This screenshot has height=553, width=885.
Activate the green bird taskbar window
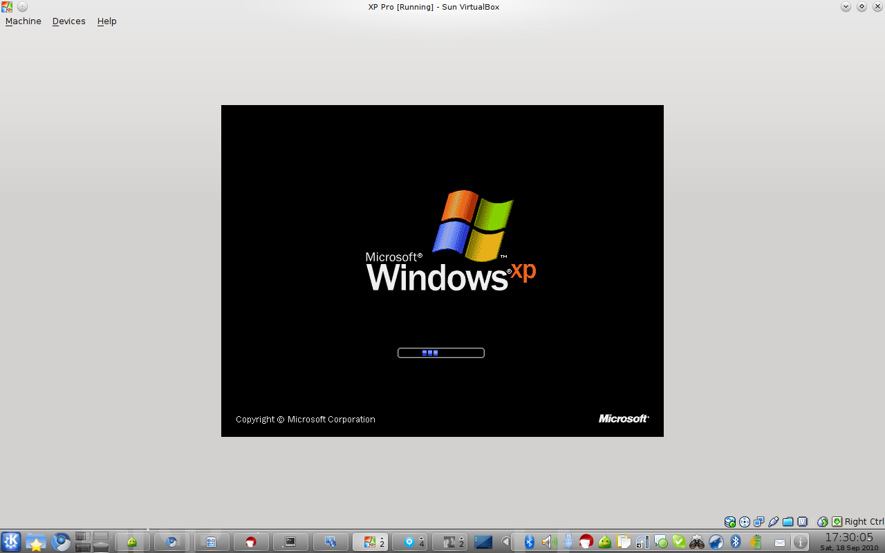pos(132,542)
